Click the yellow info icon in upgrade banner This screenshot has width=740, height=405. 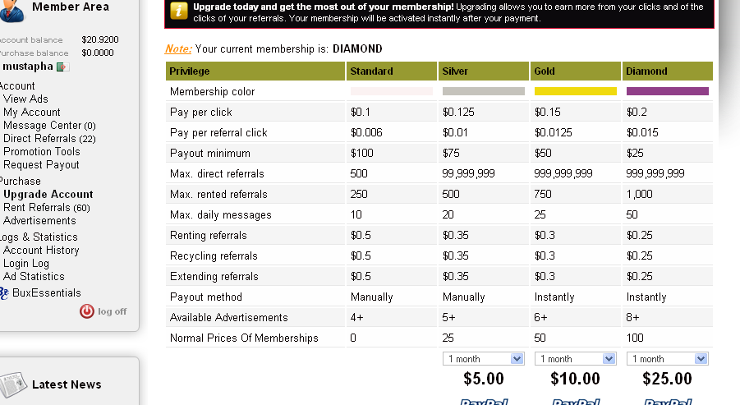pos(178,11)
